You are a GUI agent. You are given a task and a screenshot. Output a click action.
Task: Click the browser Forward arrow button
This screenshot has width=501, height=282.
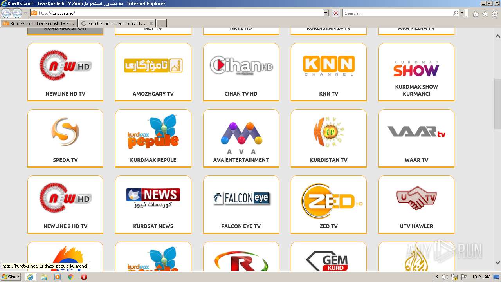[x=17, y=13]
